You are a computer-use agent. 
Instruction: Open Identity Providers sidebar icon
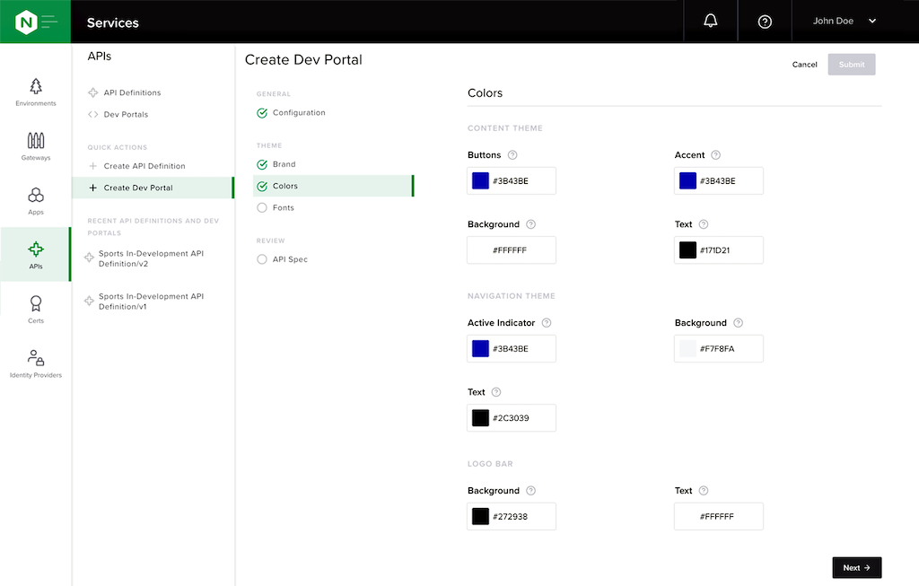[36, 357]
